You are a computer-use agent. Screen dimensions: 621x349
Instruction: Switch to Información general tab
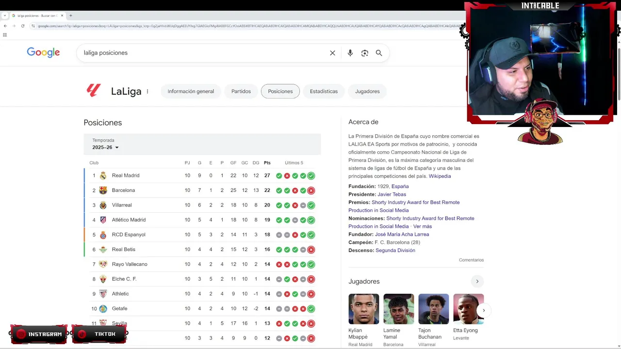[191, 91]
